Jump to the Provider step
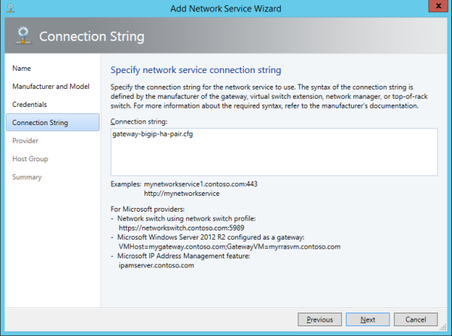Screen dimensions: 452x336 point(26,141)
